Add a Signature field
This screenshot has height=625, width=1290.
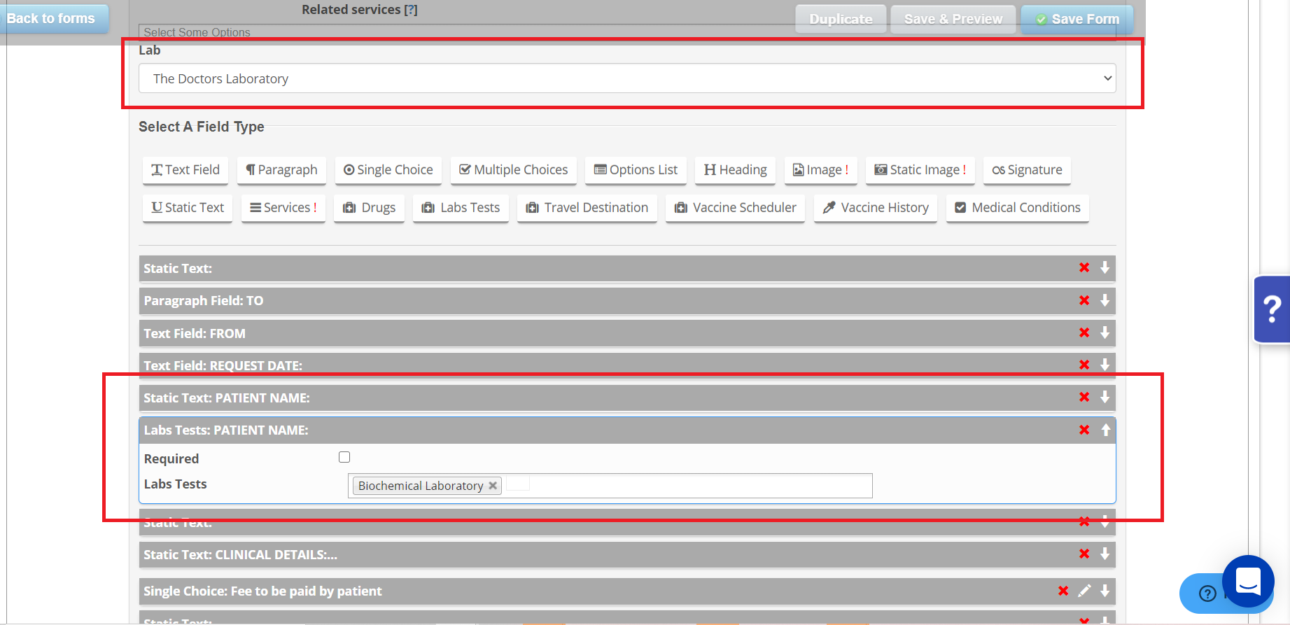point(1027,170)
